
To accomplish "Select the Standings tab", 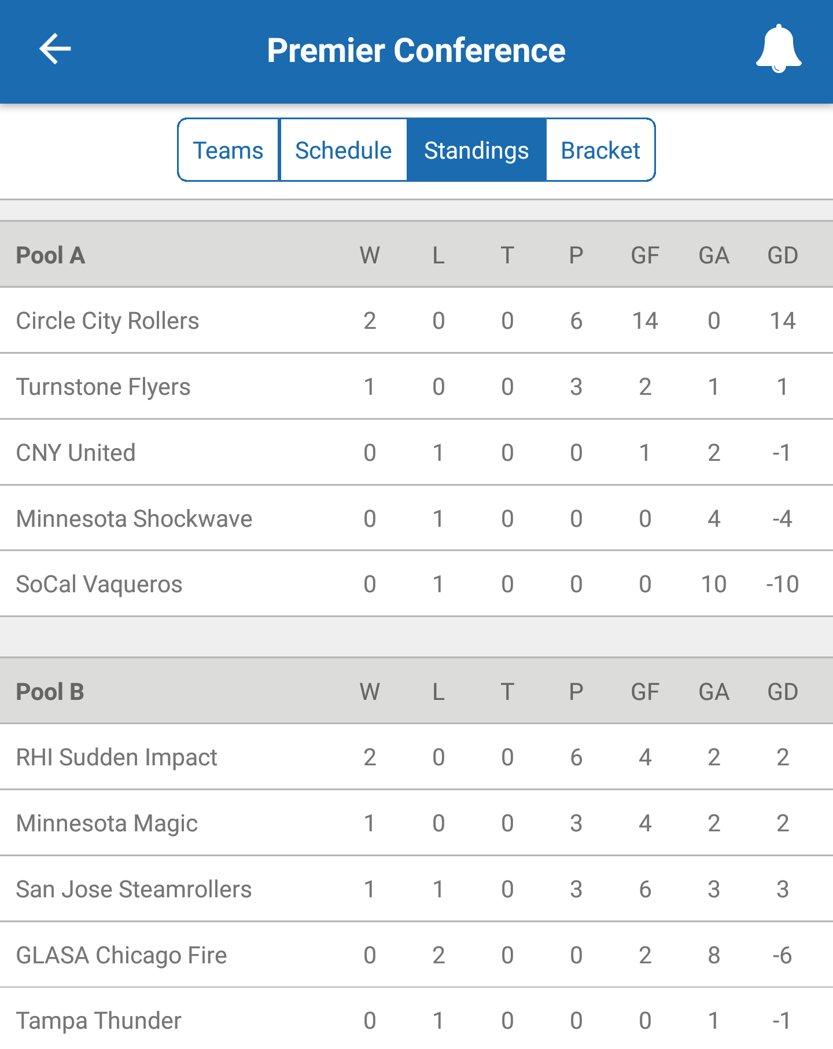I will [x=477, y=151].
